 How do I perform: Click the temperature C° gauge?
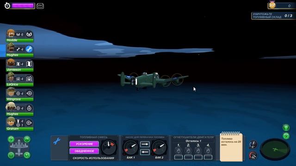(253, 144)
